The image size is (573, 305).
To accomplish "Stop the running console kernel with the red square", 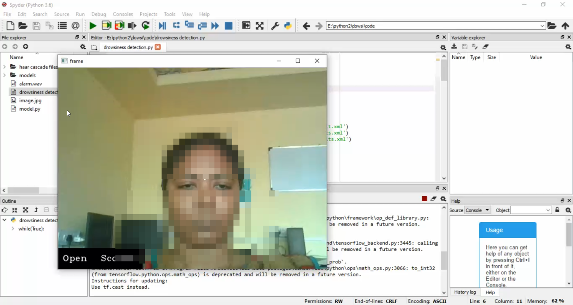I will 424,199.
